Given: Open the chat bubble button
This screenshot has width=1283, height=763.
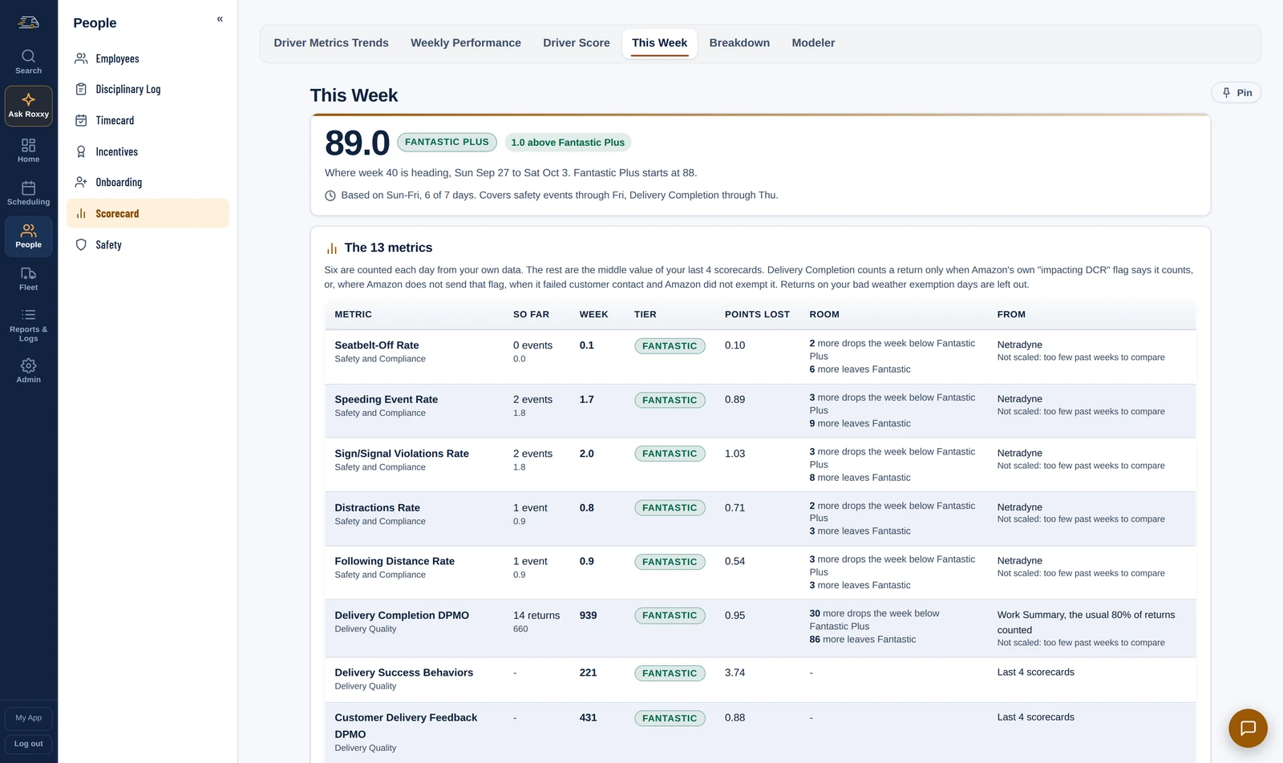Looking at the screenshot, I should 1248,728.
